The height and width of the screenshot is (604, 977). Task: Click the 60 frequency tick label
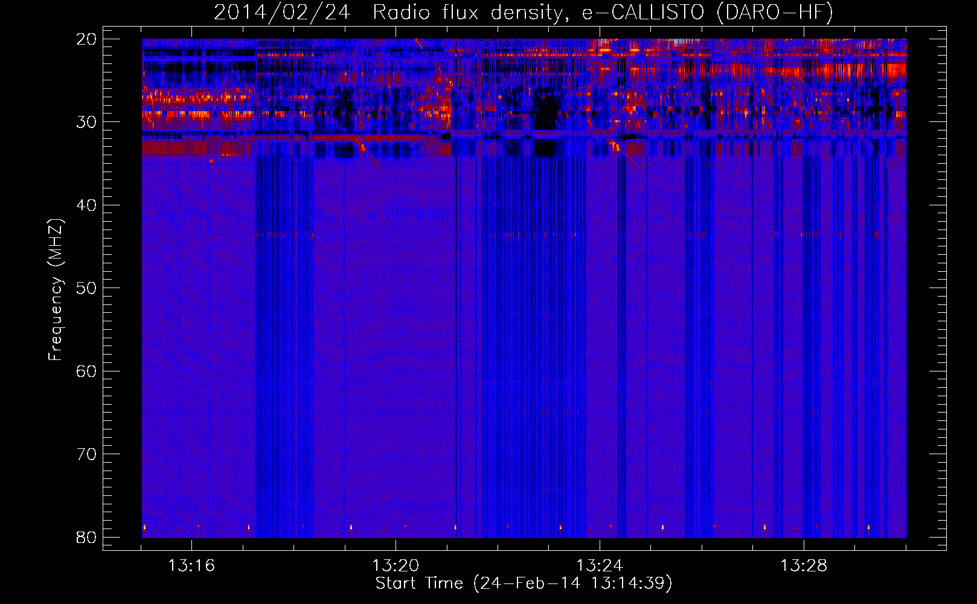coord(87,371)
